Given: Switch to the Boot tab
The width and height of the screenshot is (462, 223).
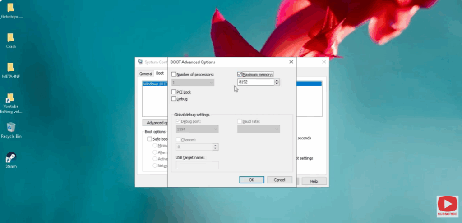Looking at the screenshot, I should point(160,73).
